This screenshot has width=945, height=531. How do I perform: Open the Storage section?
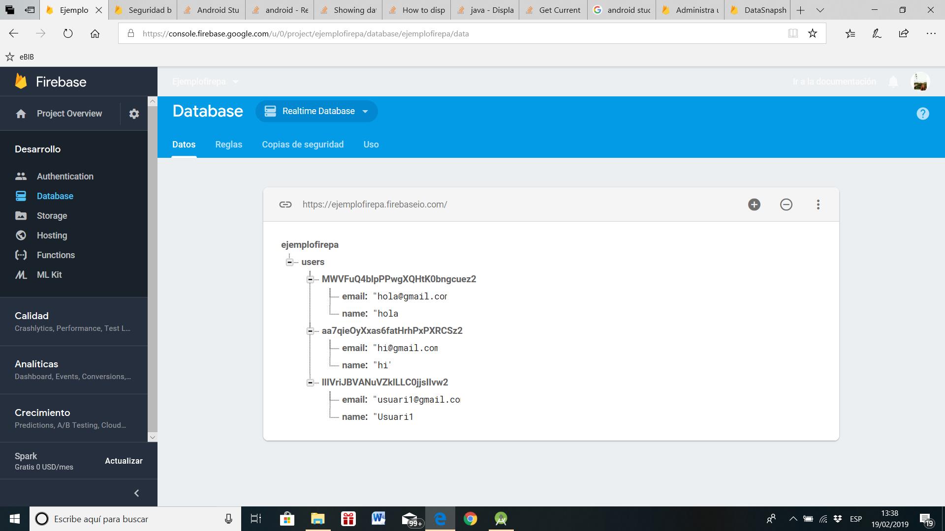[x=51, y=215]
